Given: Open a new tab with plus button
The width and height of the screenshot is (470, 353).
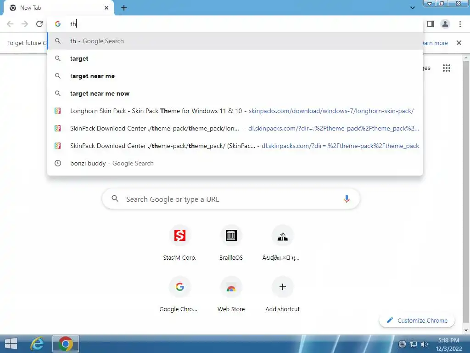Looking at the screenshot, I should (x=124, y=8).
